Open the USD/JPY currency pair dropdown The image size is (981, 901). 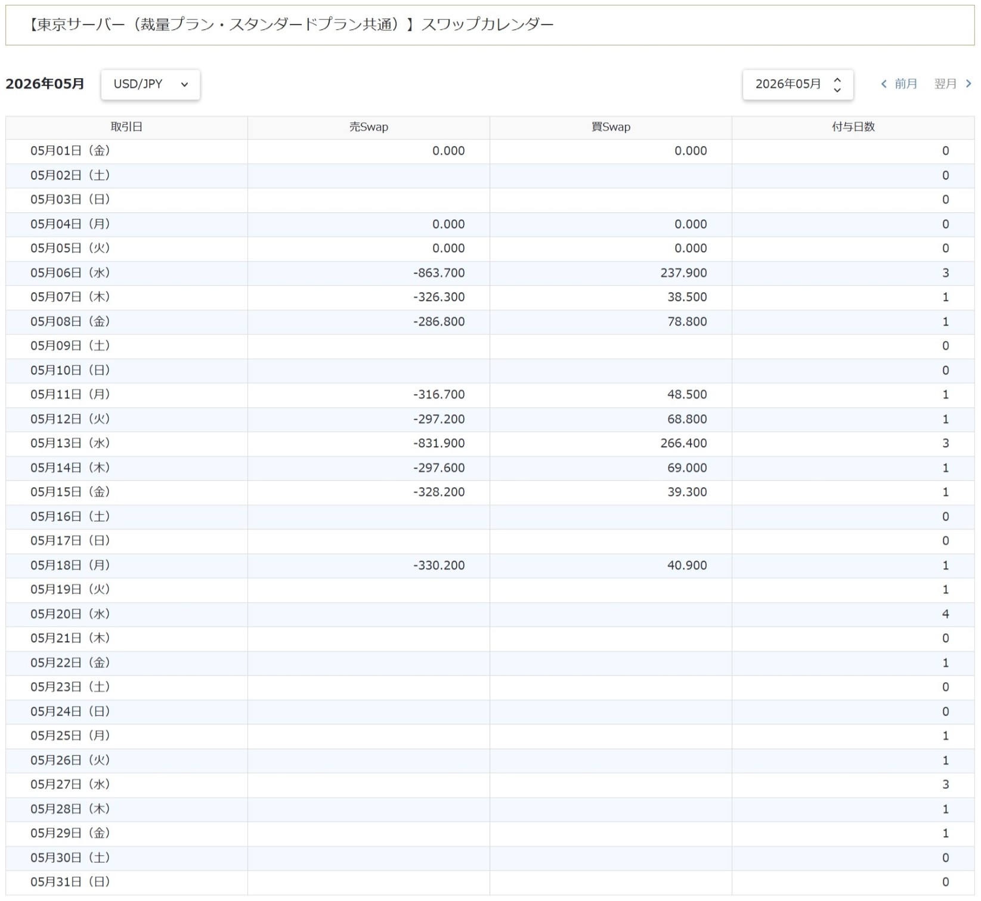coord(150,84)
